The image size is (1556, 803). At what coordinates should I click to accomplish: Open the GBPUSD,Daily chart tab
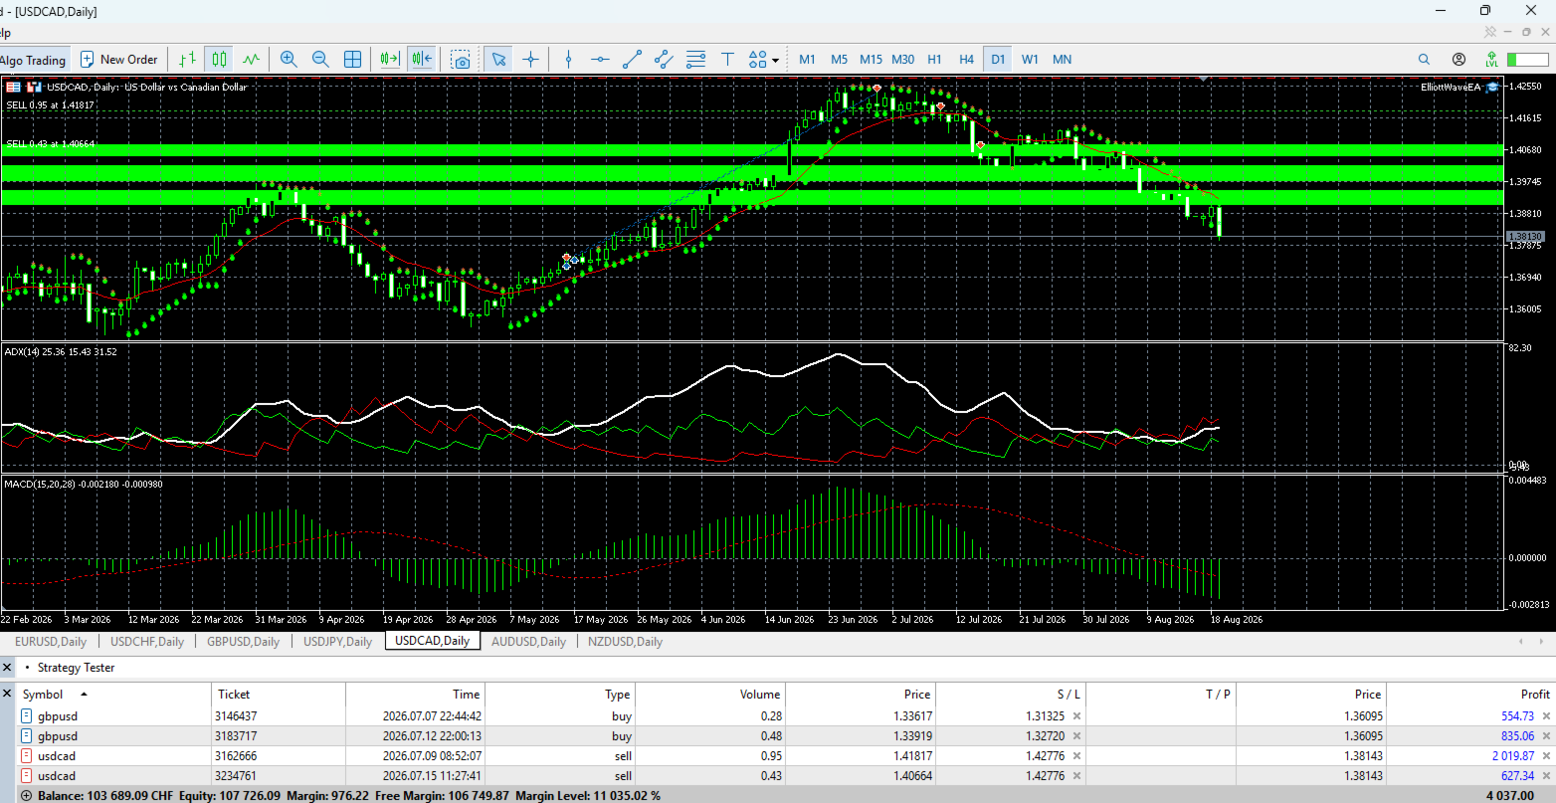point(243,642)
